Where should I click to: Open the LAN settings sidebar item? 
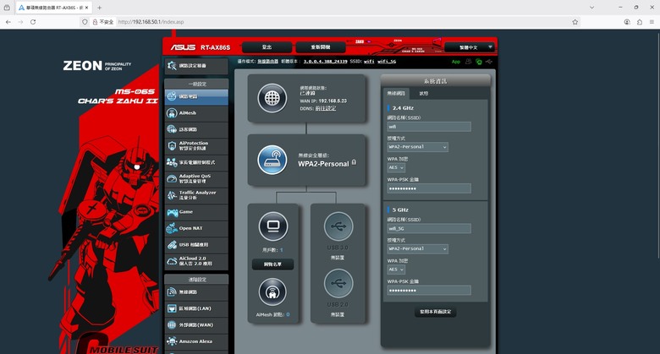point(196,308)
